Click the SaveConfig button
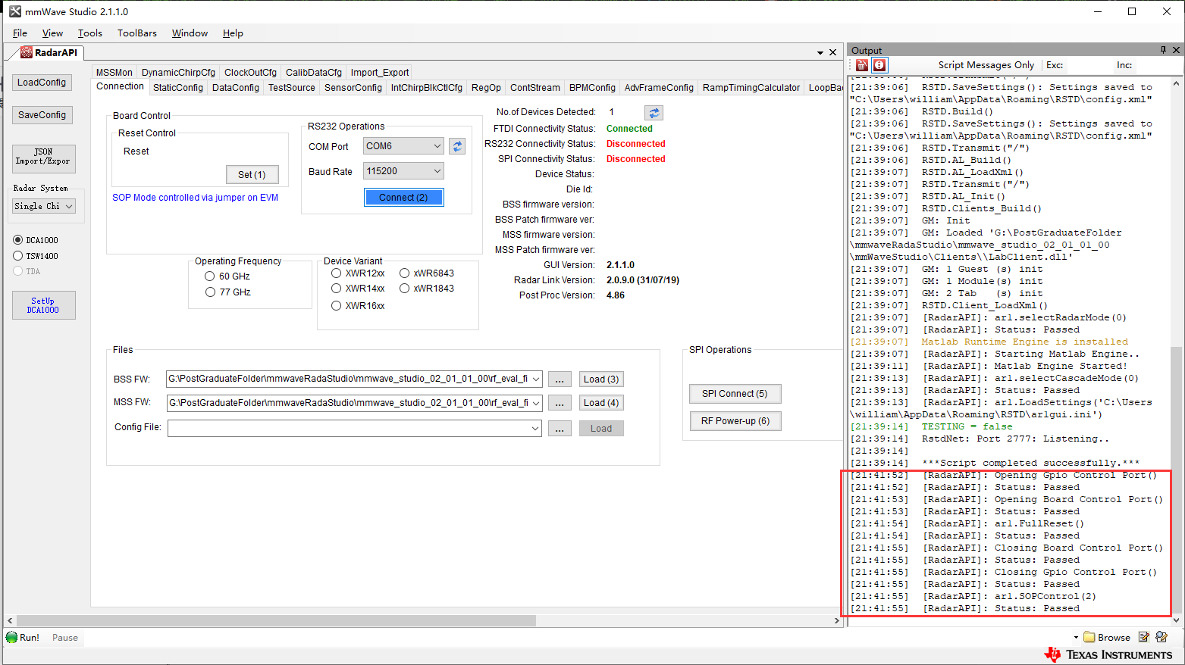This screenshot has width=1185, height=665. point(42,115)
